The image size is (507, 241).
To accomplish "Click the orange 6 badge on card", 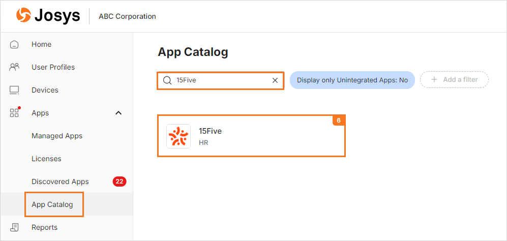I will 339,120.
